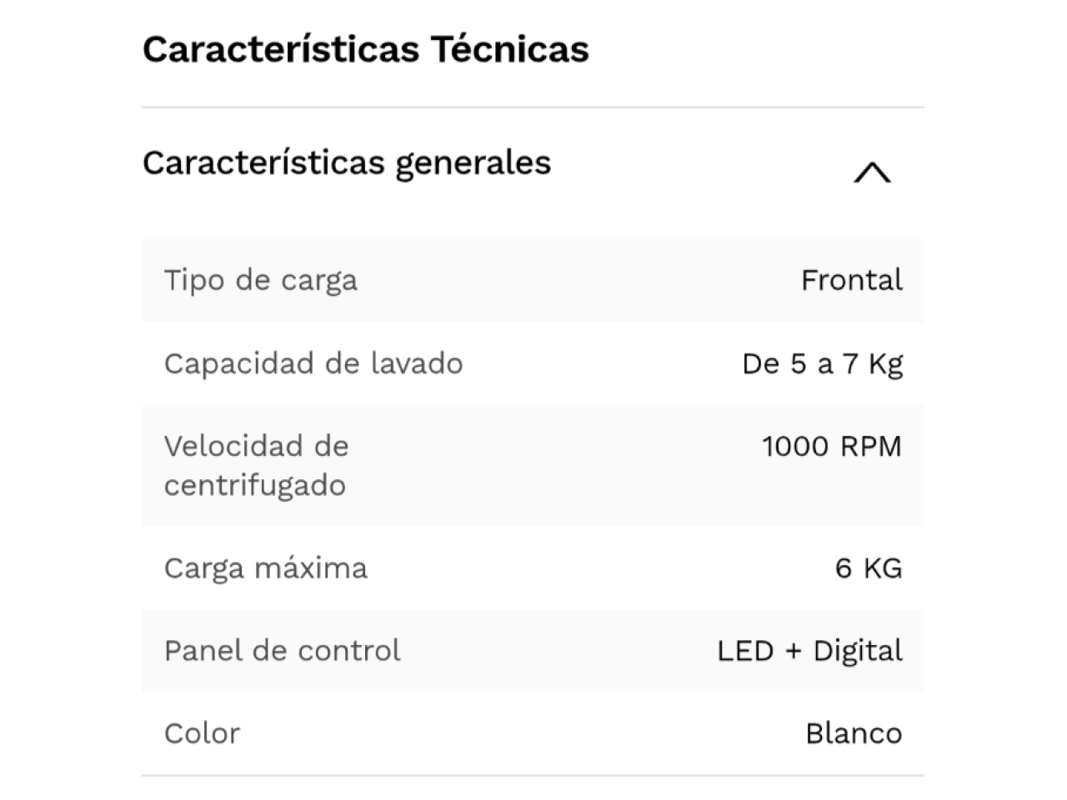Click the Velocidad de centrifugado row background
Image resolution: width=1067 pixels, height=800 pixels.
coord(533,466)
